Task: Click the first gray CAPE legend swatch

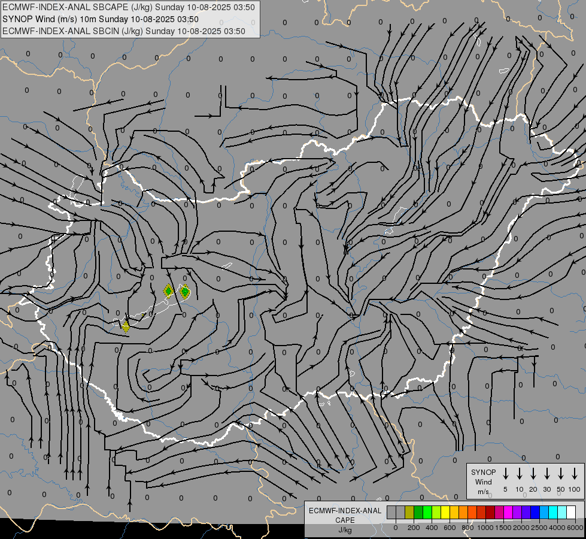Action: tap(391, 512)
